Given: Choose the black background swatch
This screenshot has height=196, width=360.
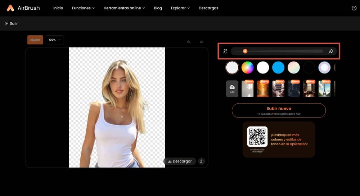Looking at the screenshot, I should (x=309, y=67).
